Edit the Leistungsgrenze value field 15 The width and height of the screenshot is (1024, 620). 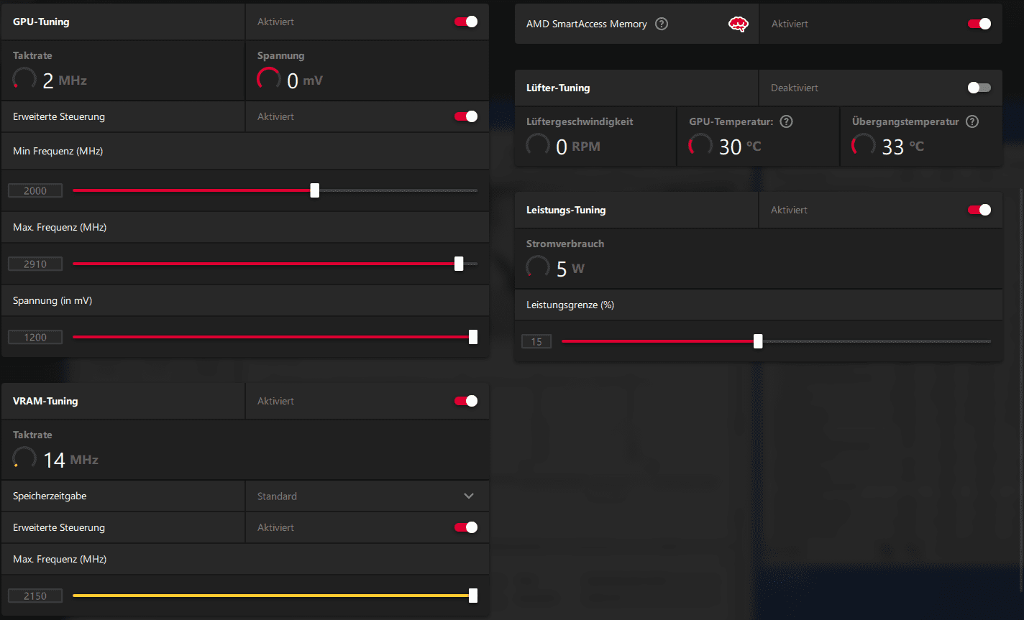pos(536,341)
